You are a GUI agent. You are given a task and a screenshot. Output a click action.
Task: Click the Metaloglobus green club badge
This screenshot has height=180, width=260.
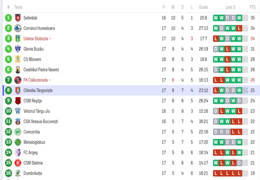(x=18, y=142)
